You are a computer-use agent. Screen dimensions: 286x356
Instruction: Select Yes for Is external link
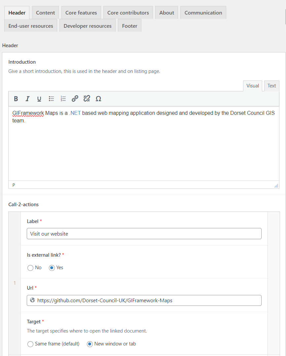click(x=52, y=268)
